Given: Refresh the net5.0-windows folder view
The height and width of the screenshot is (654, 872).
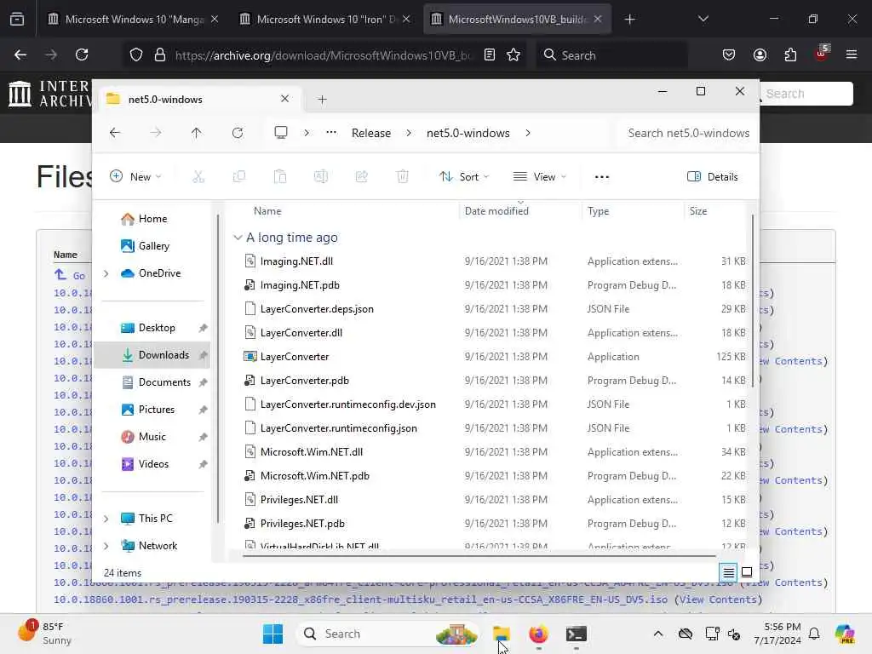Looking at the screenshot, I should 238,133.
